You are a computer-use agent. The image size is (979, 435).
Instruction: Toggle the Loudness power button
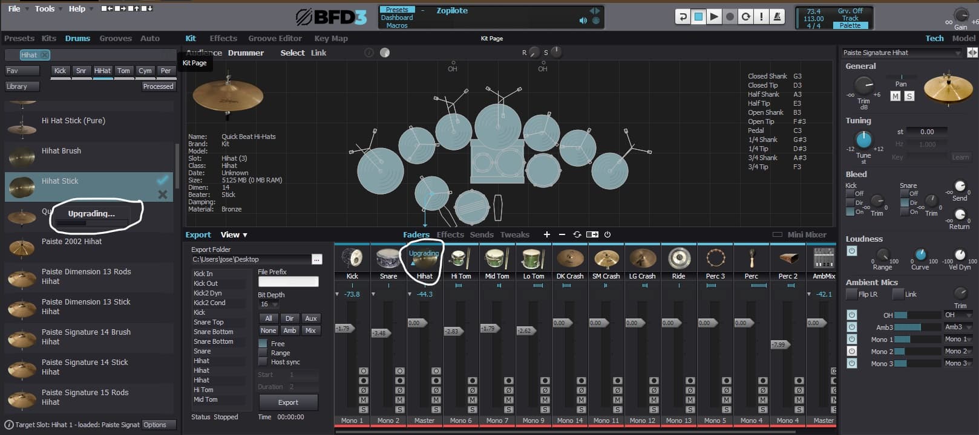851,251
